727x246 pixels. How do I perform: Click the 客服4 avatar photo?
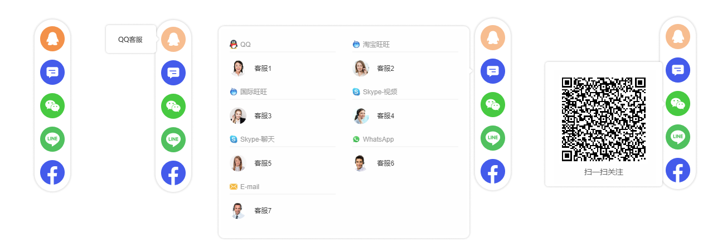pyautogui.click(x=361, y=115)
